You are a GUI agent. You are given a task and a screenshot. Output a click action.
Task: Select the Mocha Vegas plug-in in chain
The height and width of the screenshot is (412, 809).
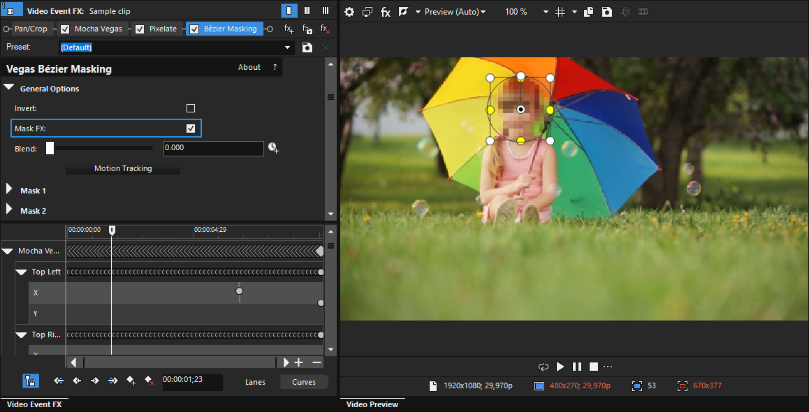(99, 29)
